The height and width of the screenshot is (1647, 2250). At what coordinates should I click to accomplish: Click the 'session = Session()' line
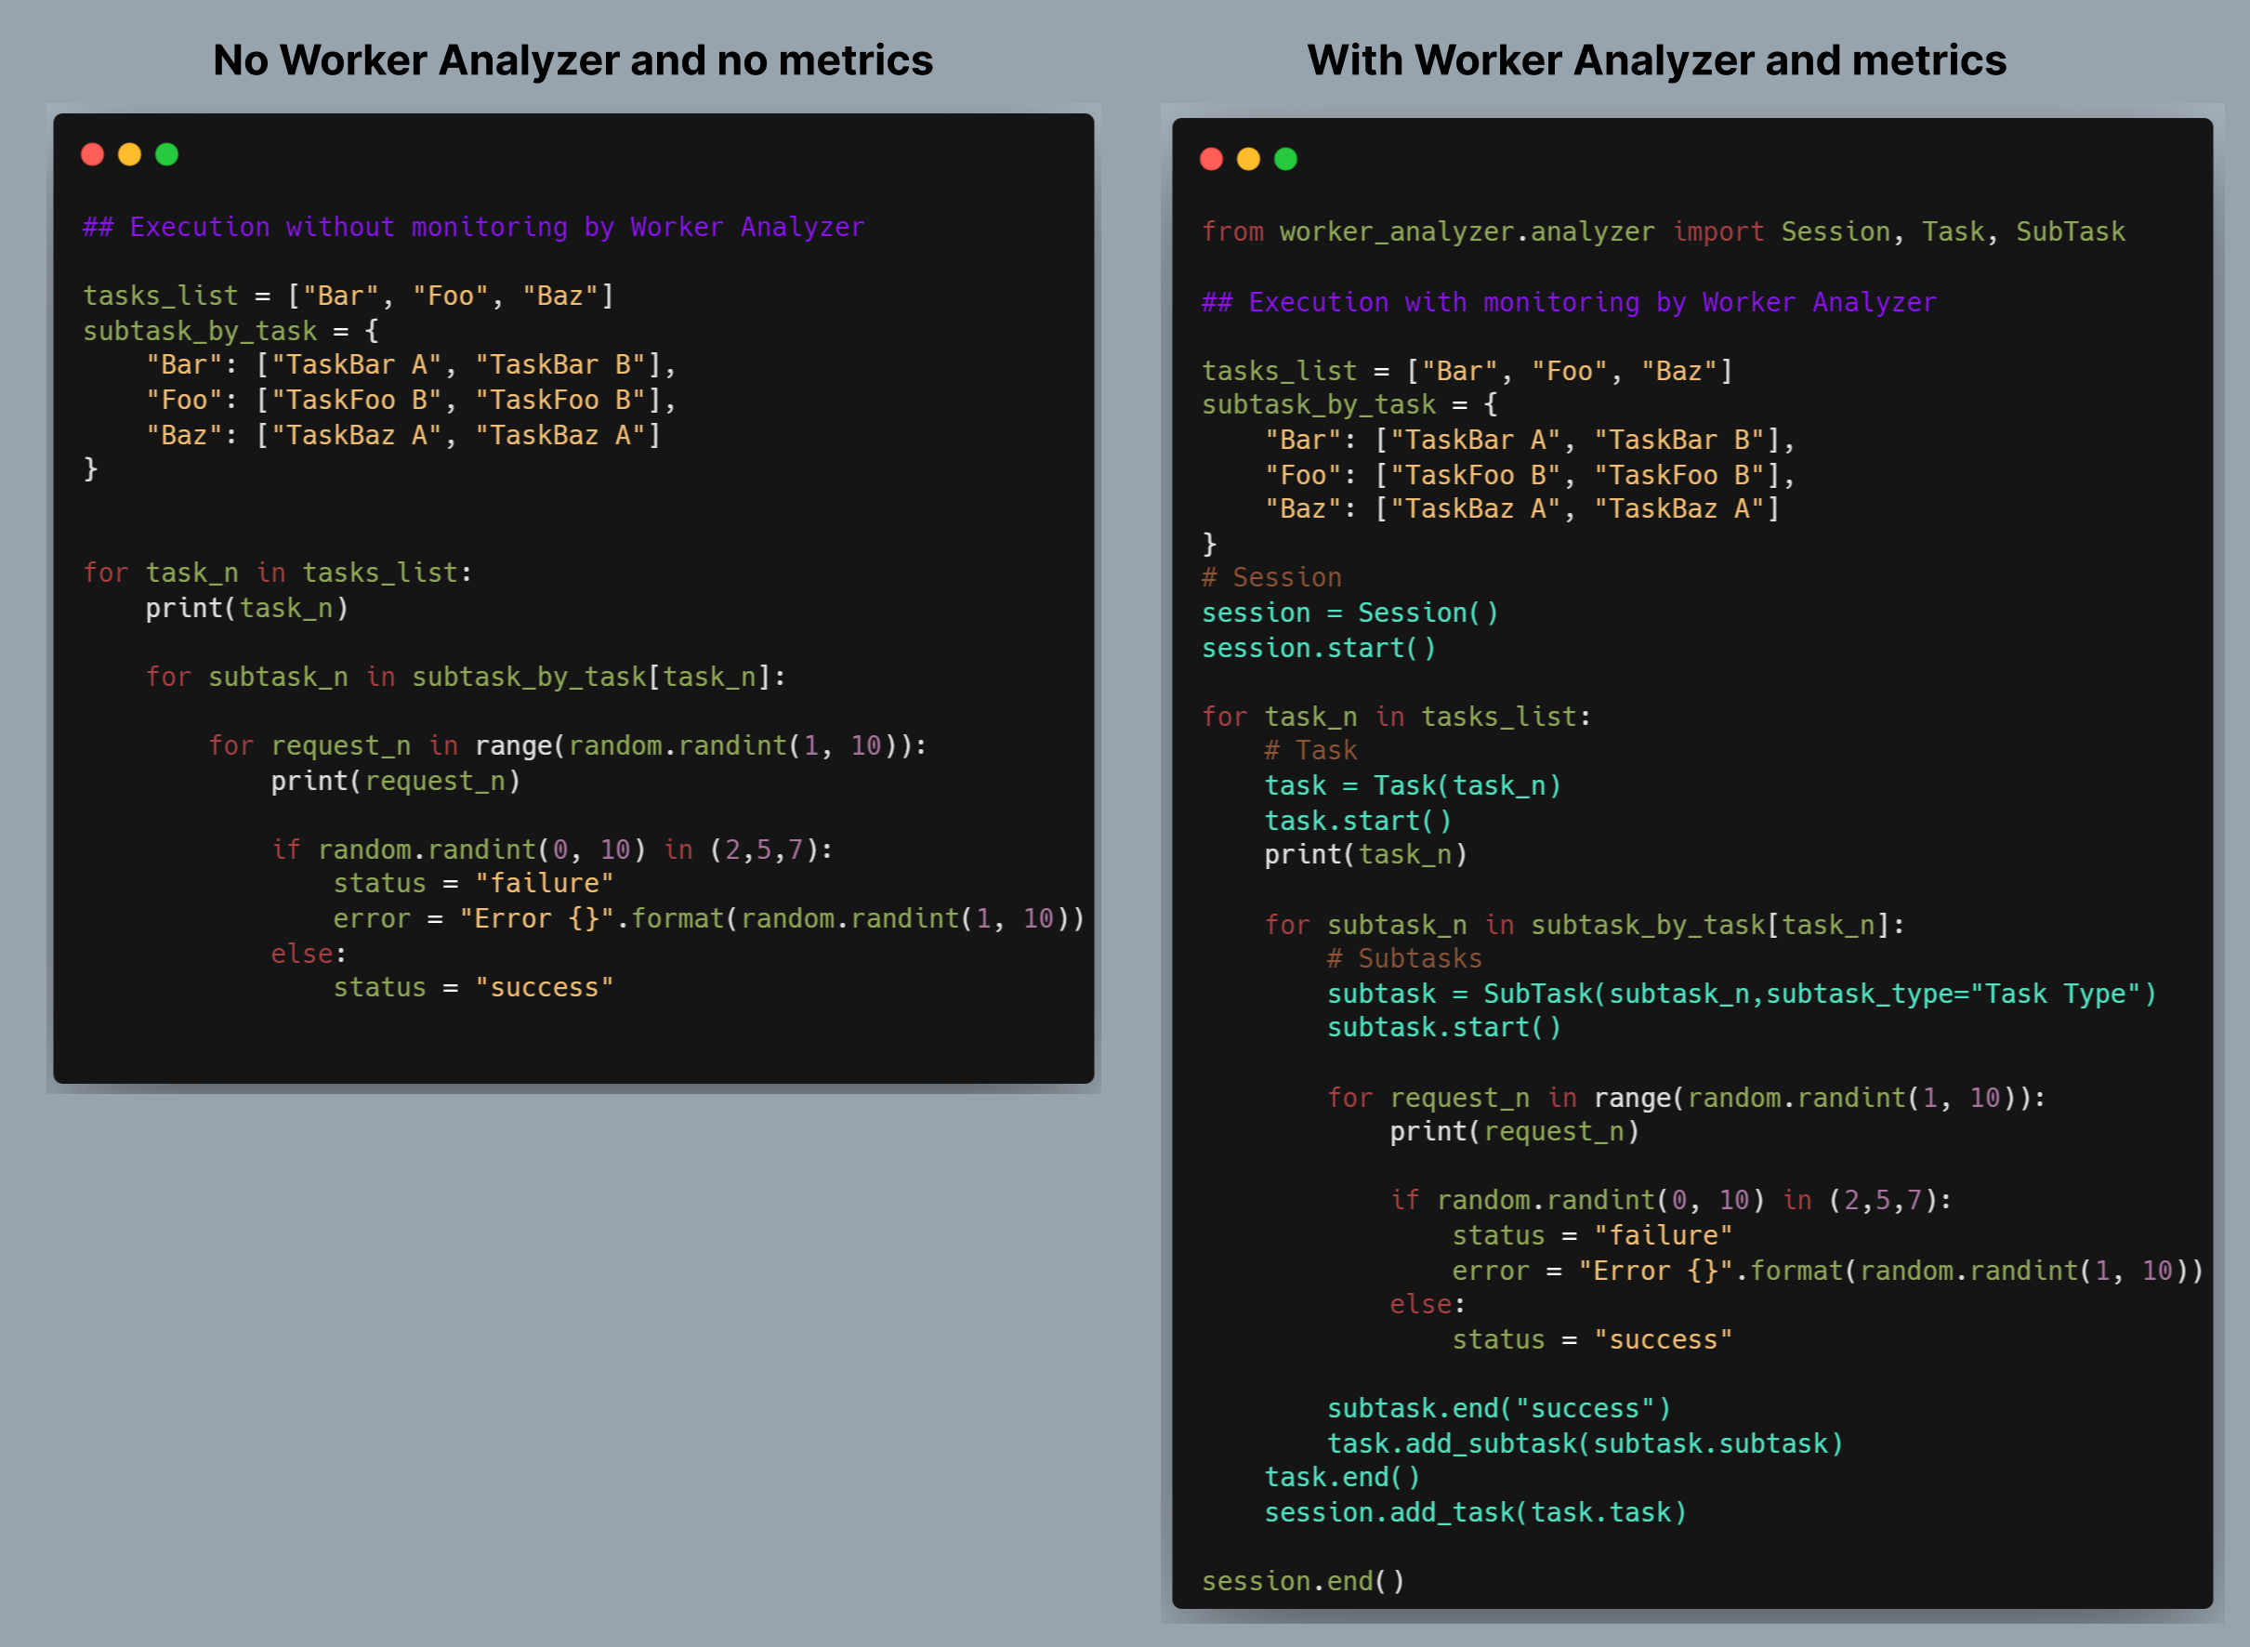tap(1349, 613)
